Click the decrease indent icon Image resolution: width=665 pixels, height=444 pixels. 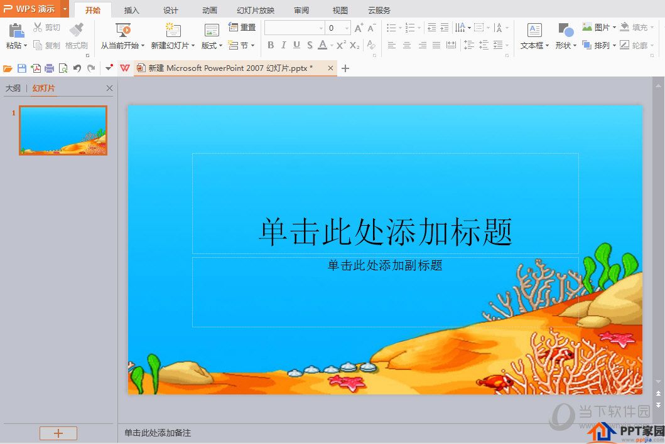click(432, 28)
